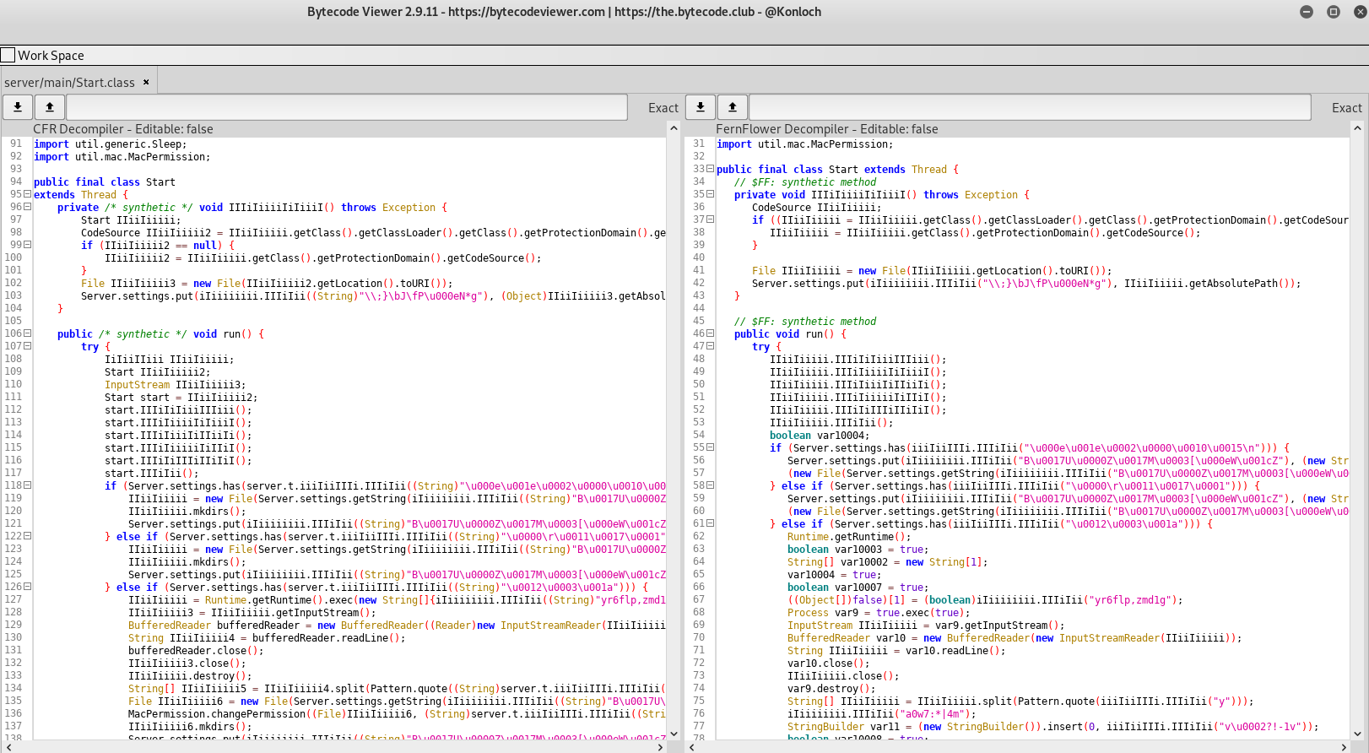The height and width of the screenshot is (753, 1369).
Task: Collapse code fold at FernFlower line 35
Action: tap(710, 194)
